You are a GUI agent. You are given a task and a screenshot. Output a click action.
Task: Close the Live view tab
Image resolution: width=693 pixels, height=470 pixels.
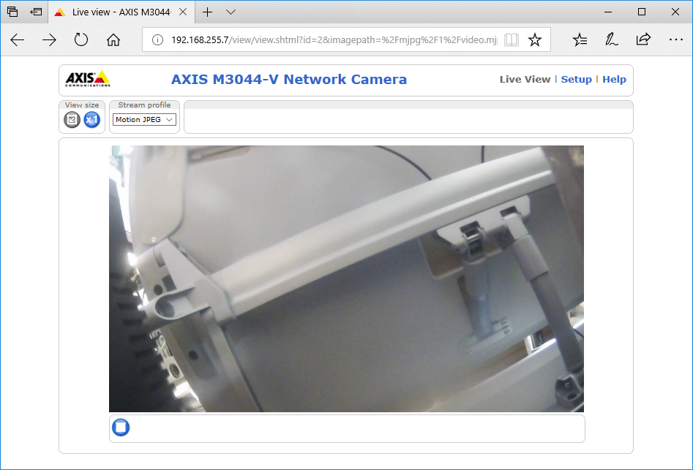(x=183, y=12)
